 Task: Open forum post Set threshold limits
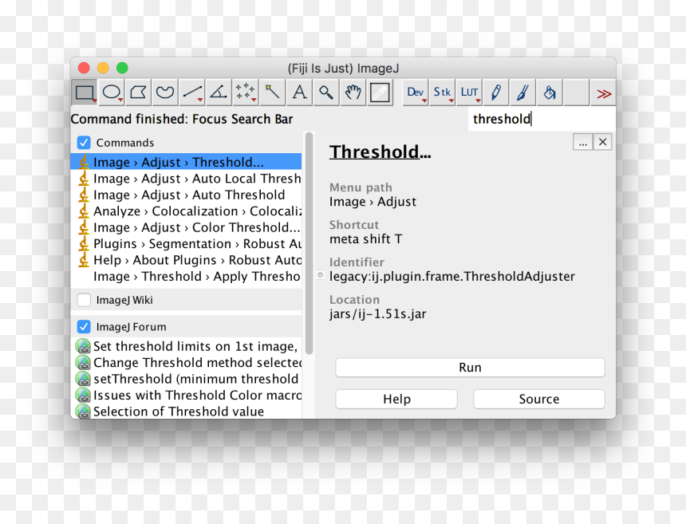[186, 346]
